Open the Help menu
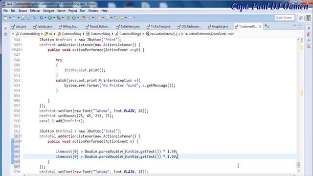This screenshot has width=313, height=176. [104, 11]
